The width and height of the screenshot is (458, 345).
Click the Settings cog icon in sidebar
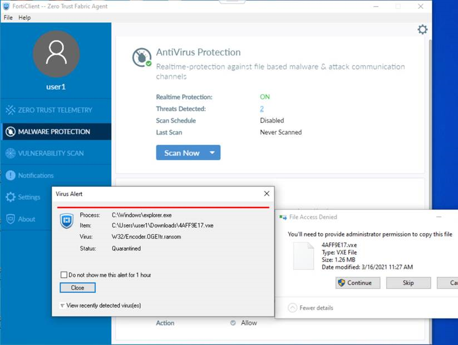(x=11, y=197)
